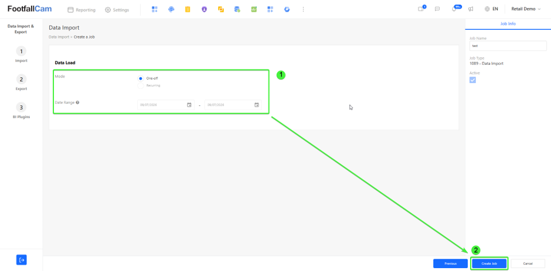
Task: Click the Date Range help icon
Action: (x=77, y=102)
